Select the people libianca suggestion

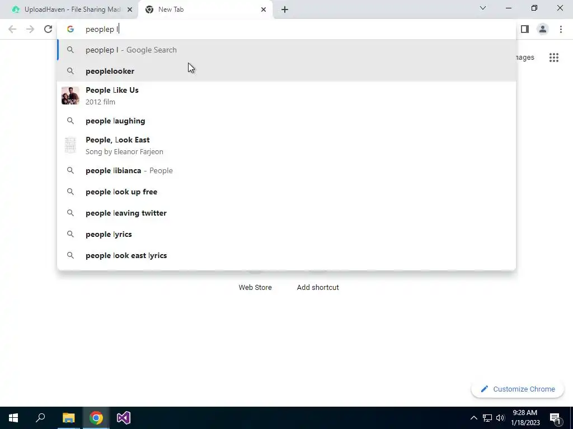286,171
